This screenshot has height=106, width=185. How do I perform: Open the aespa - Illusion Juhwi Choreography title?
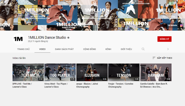pos(87,85)
